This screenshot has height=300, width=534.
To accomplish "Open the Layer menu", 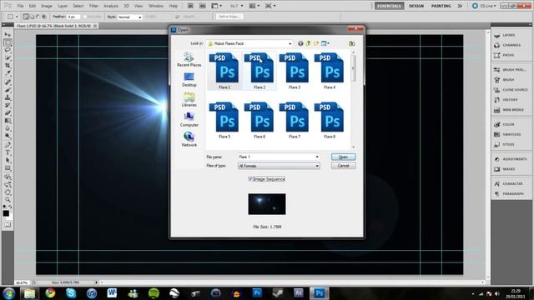I will pyautogui.click(x=63, y=6).
